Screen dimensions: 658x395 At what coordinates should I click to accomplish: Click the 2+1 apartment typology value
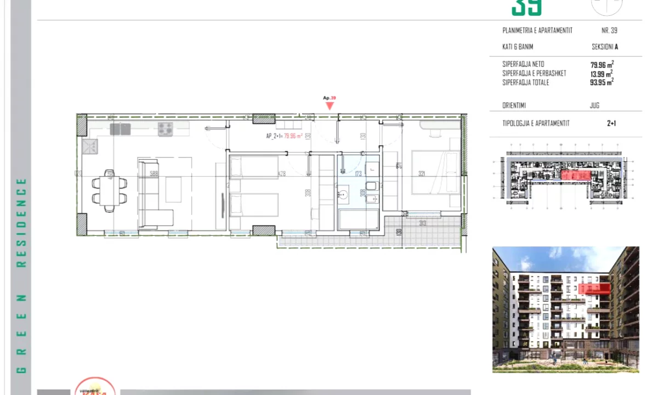coord(611,123)
